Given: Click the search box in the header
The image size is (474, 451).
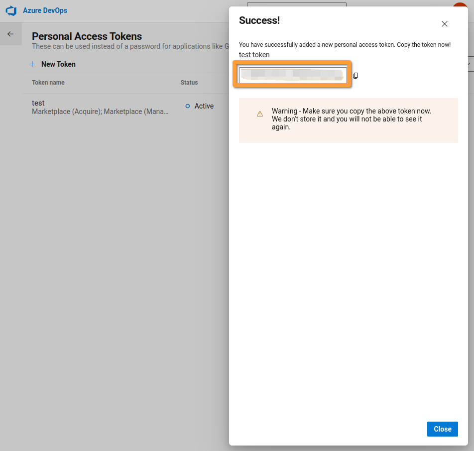Looking at the screenshot, I should (x=297, y=4).
